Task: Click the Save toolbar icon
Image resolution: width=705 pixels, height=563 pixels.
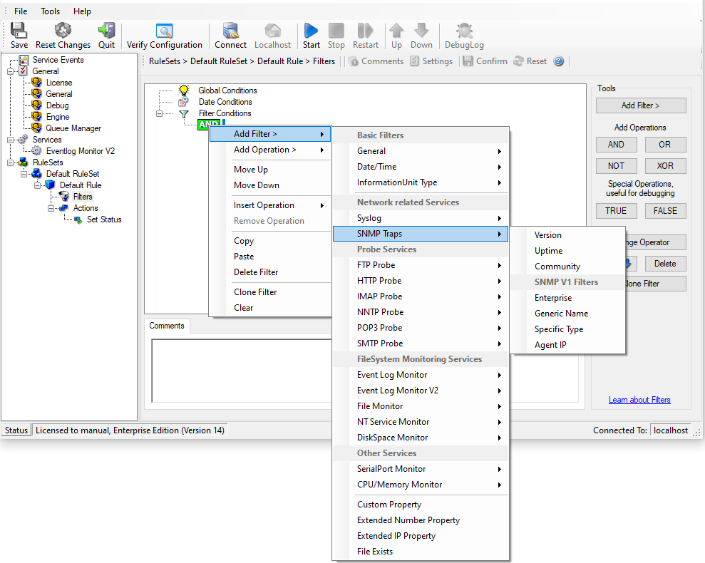Action: tap(19, 31)
